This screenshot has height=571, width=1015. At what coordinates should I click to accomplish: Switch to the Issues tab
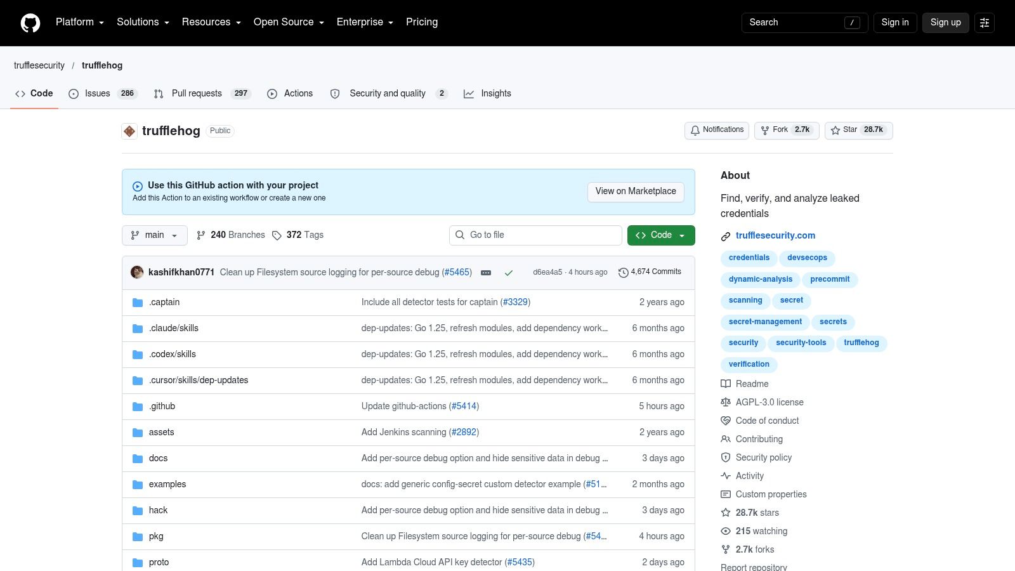click(x=103, y=93)
